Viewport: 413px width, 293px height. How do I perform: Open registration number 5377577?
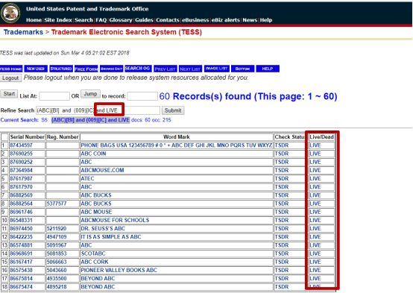tap(57, 204)
